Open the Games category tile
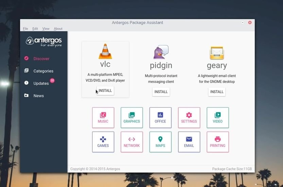Image resolution: width=283 pixels, height=187 pixels. tap(103, 142)
